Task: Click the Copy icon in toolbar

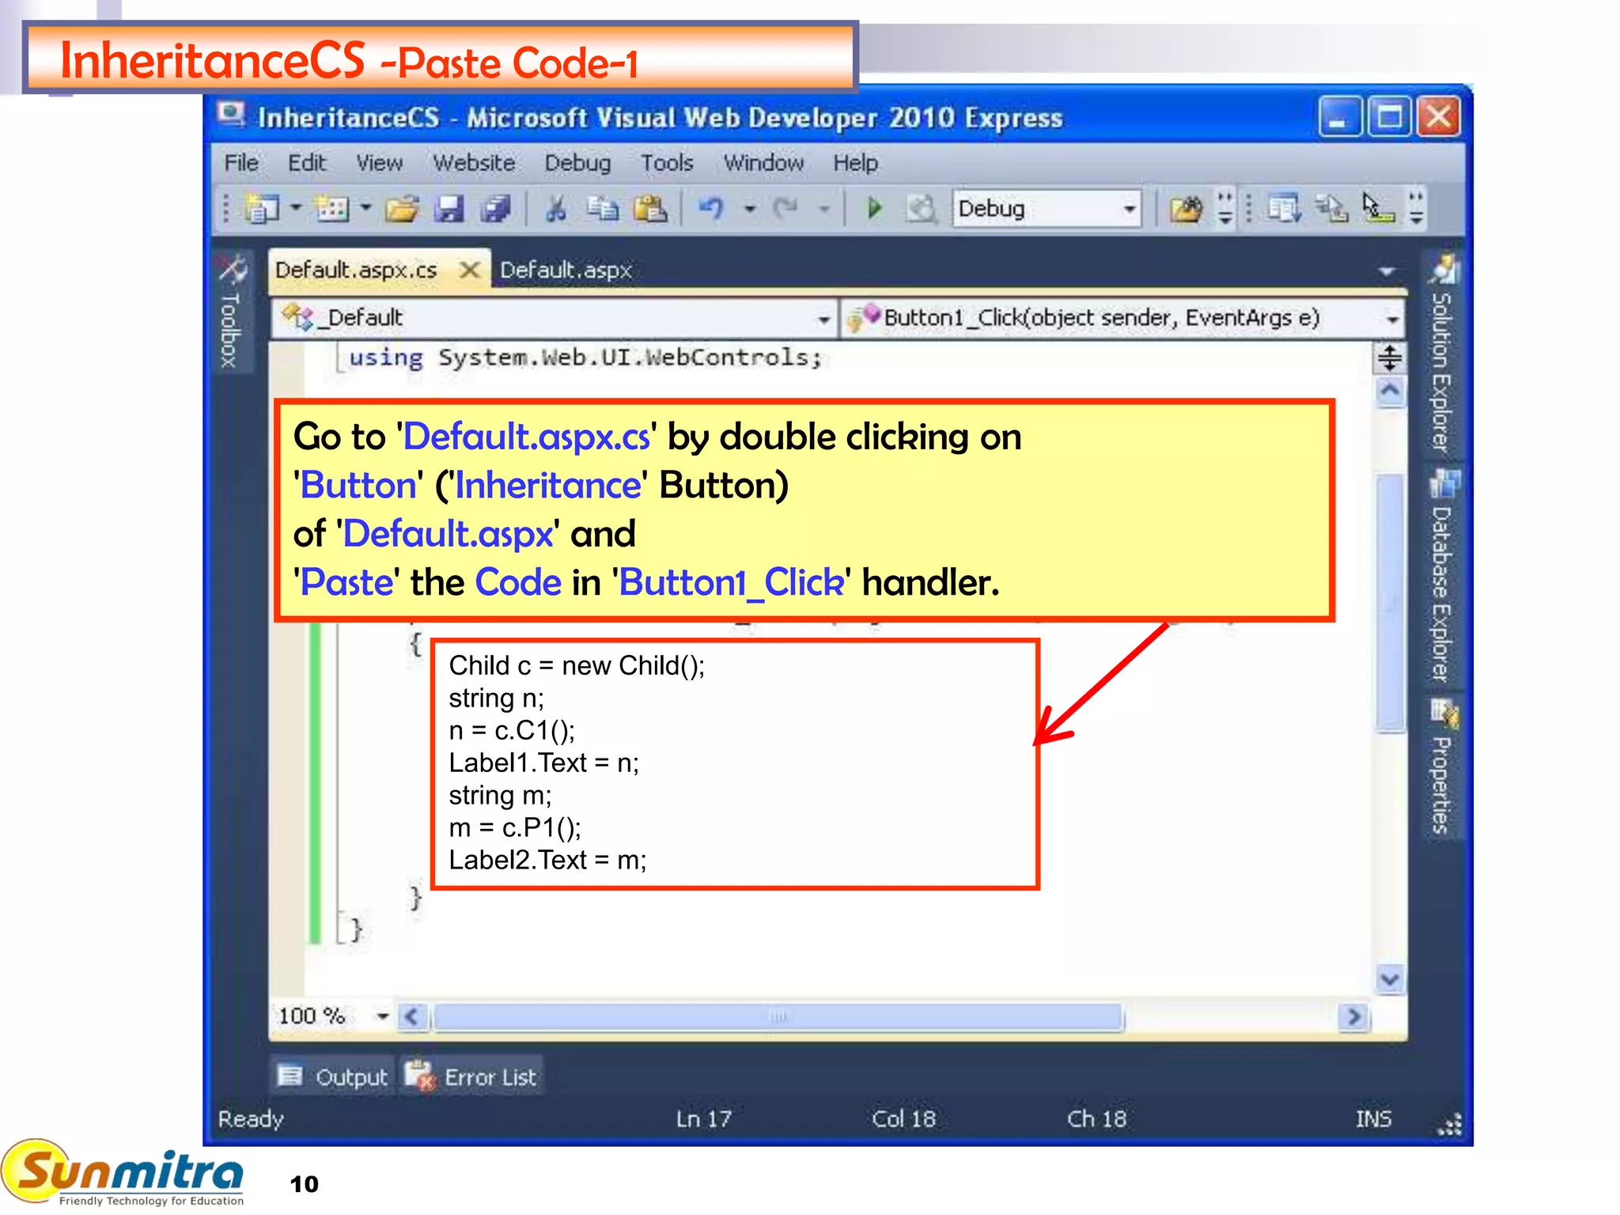Action: (x=603, y=209)
